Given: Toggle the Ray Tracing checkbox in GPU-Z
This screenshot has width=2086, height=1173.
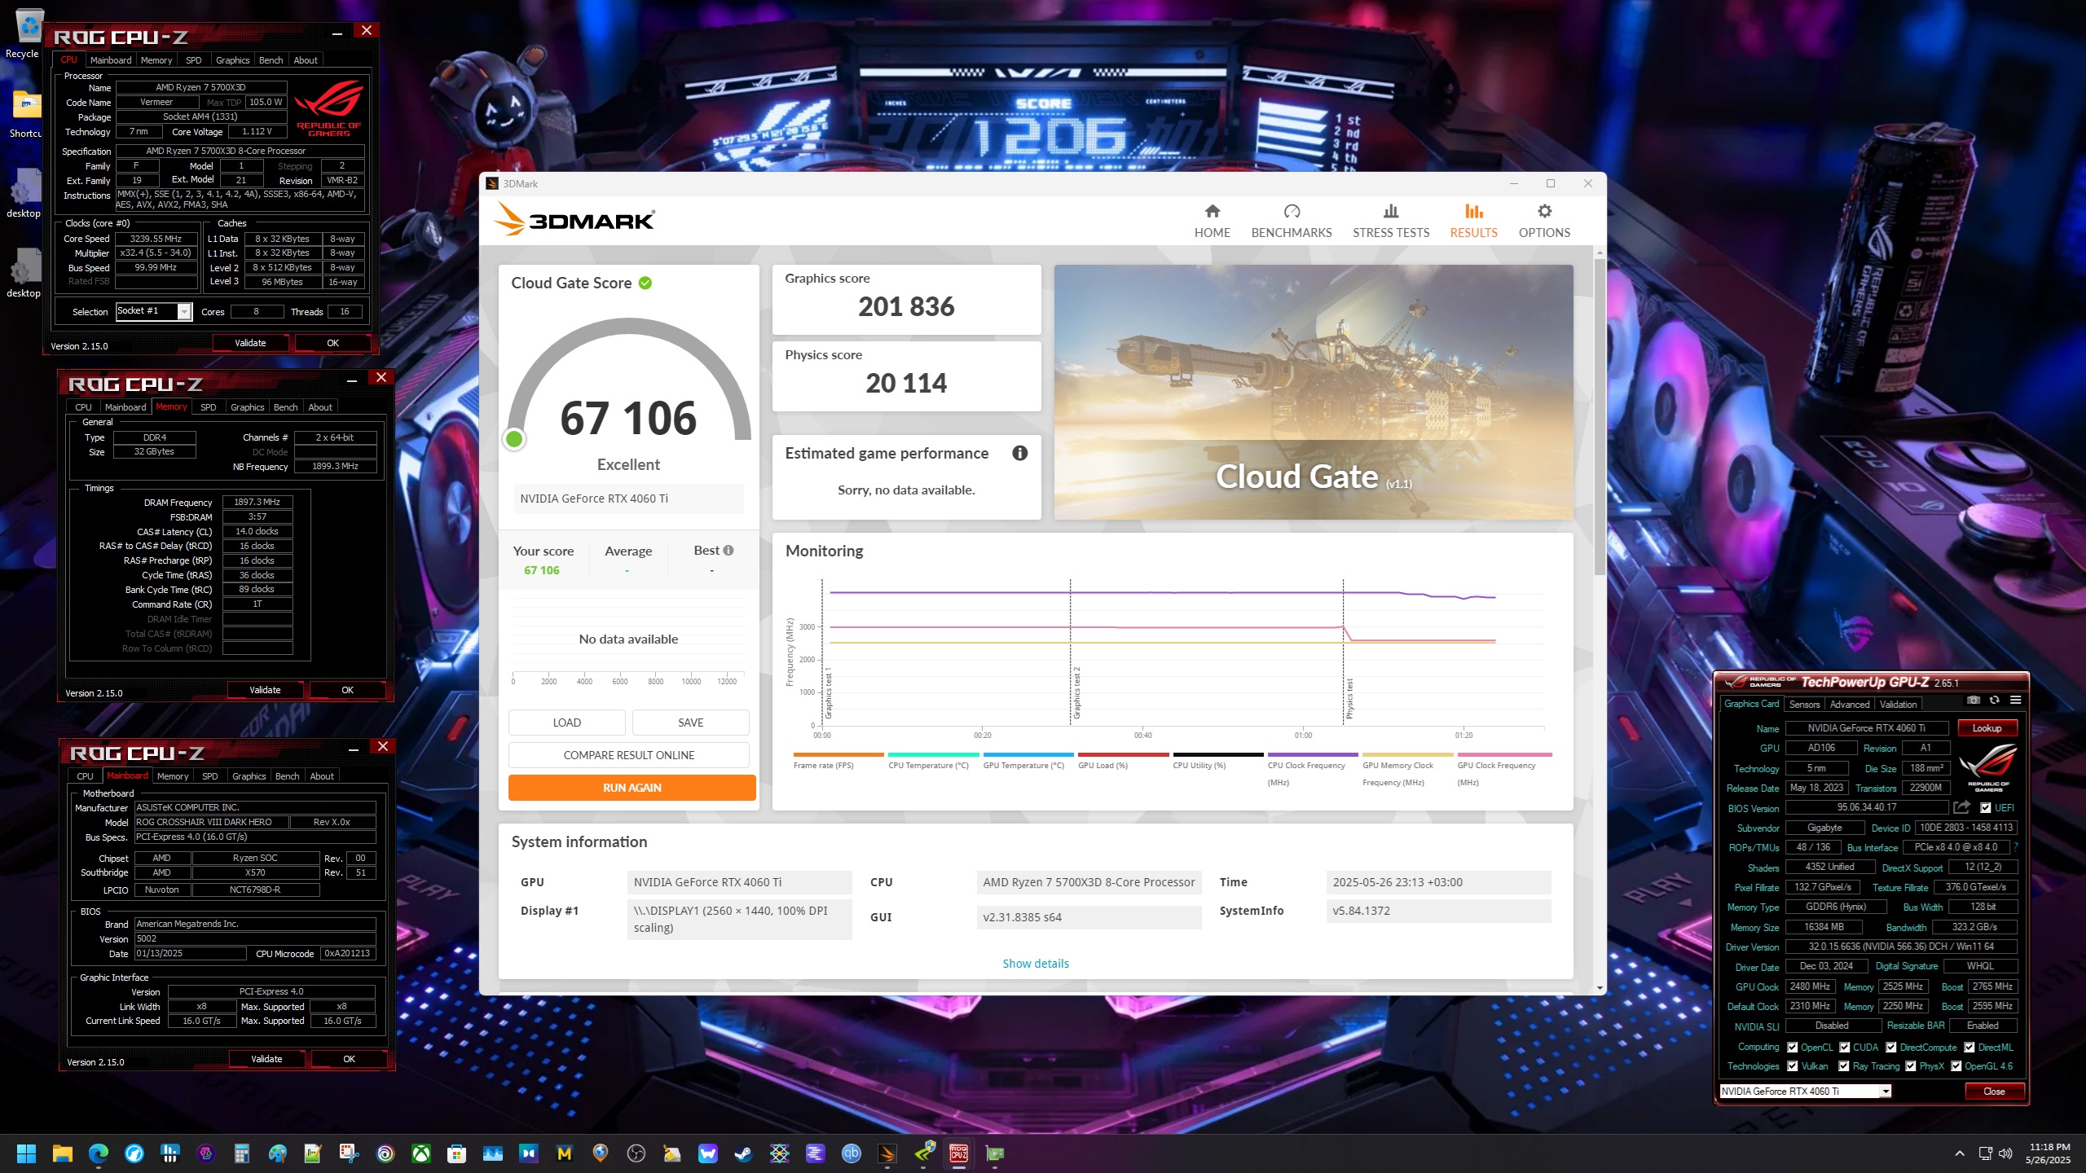Looking at the screenshot, I should (1844, 1066).
